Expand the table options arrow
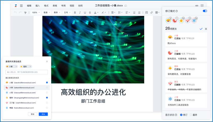213x122 pixels. click(x=159, y=13)
